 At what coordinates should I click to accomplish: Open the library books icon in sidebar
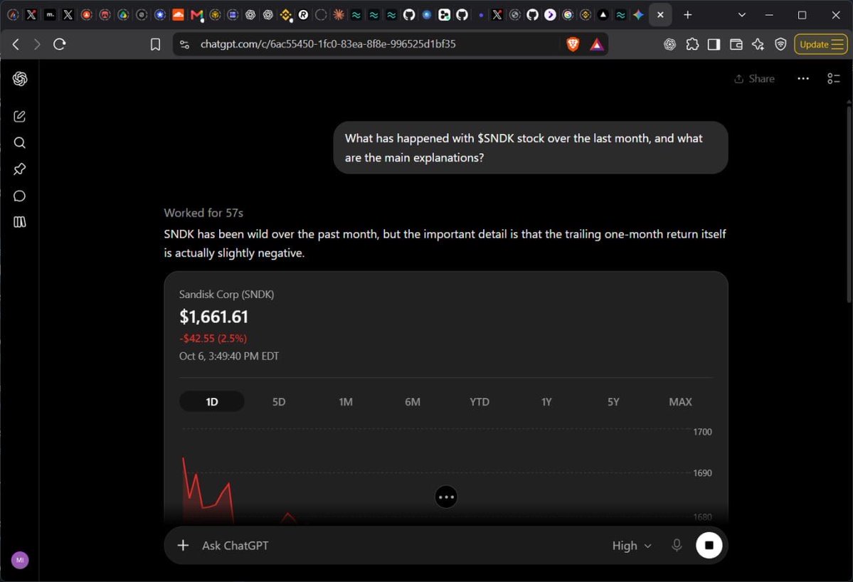coord(20,222)
